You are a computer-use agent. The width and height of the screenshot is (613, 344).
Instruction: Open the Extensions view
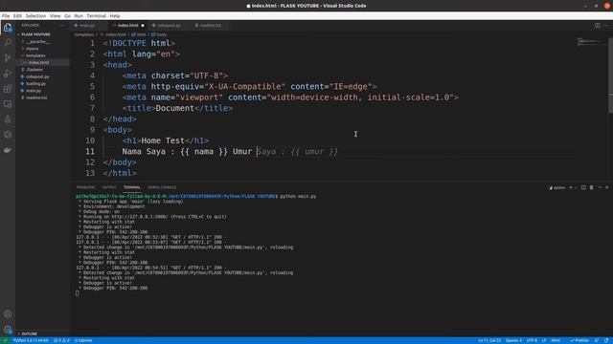[x=8, y=89]
